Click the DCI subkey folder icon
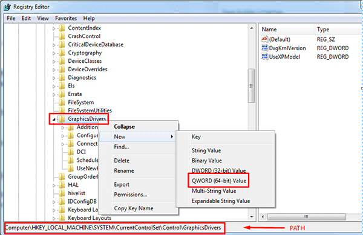Screen dimensions: 363x235 point(71,152)
